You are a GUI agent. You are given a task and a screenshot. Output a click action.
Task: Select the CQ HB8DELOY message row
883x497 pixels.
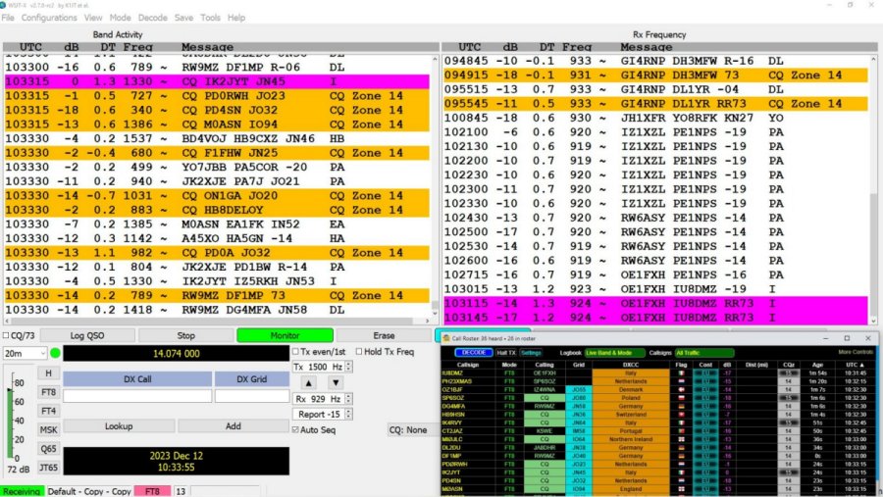(217, 210)
